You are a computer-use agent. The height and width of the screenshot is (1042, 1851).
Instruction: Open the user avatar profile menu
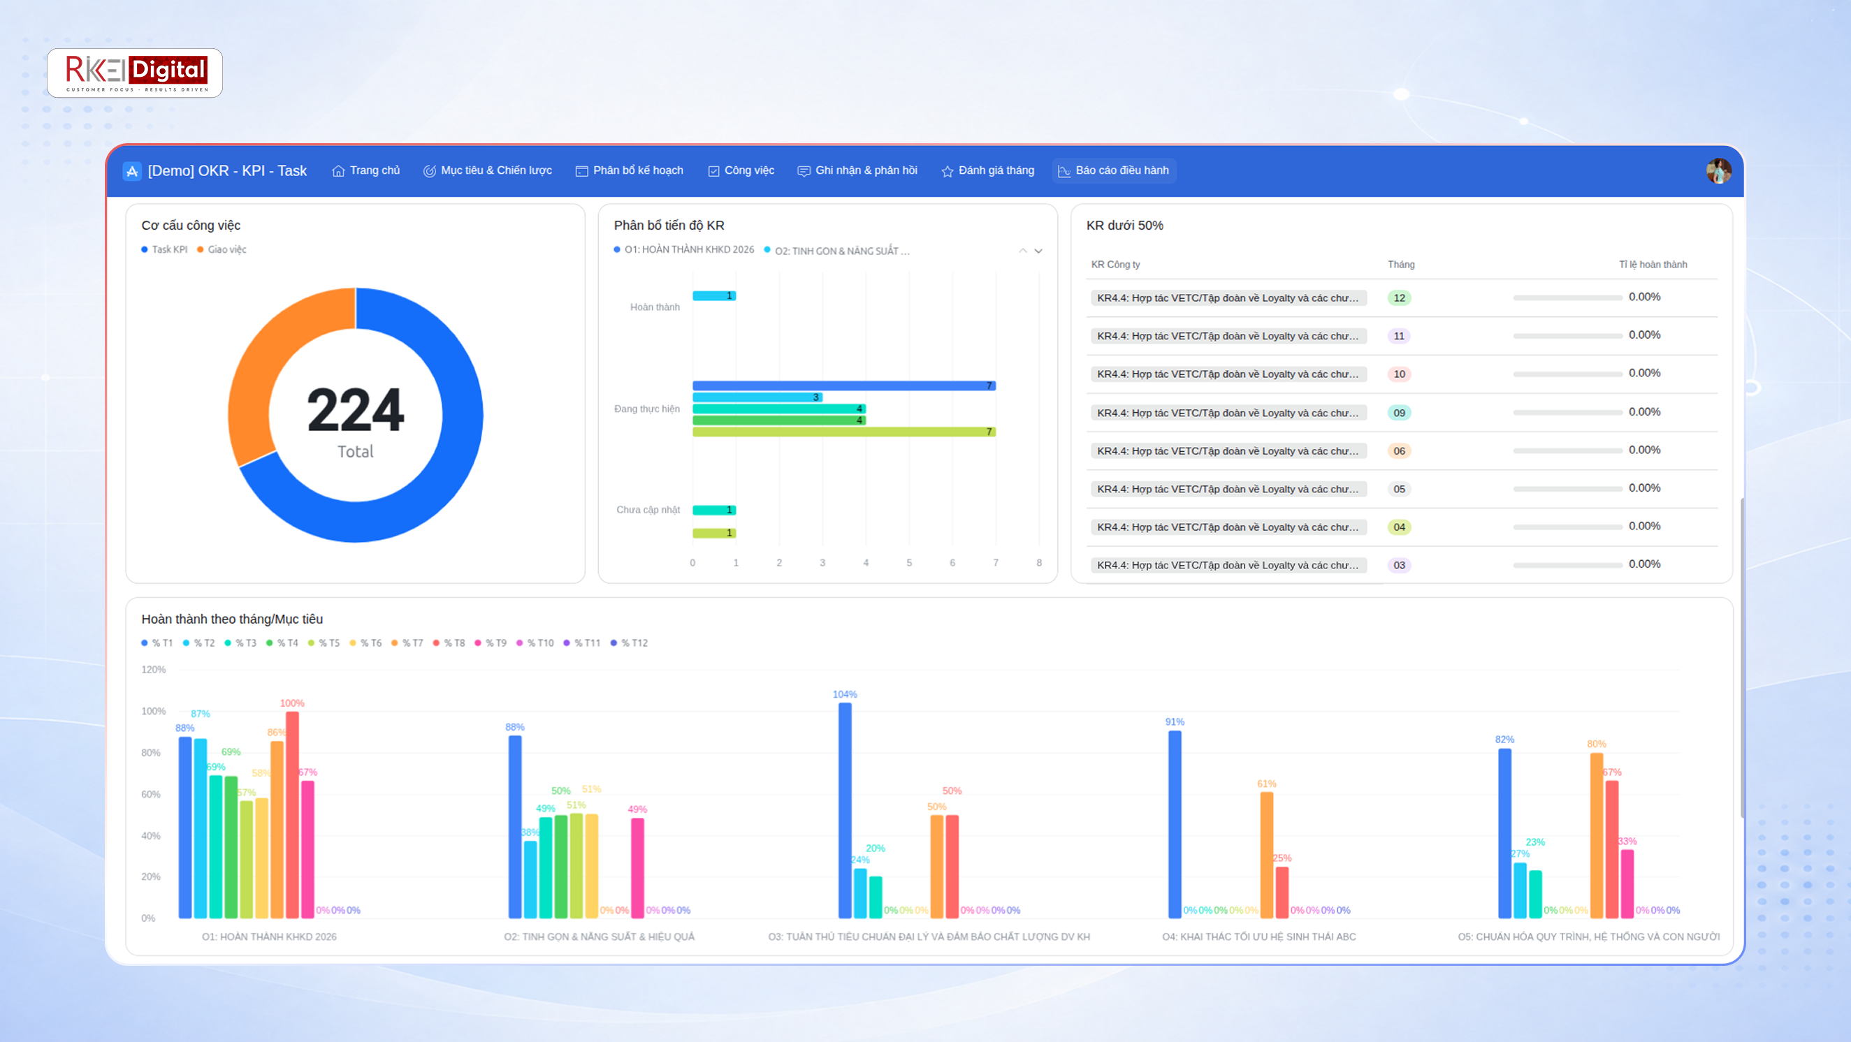point(1718,171)
